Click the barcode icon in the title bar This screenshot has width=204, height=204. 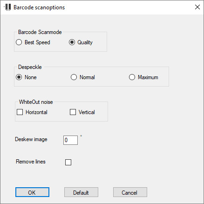[x=7, y=7]
